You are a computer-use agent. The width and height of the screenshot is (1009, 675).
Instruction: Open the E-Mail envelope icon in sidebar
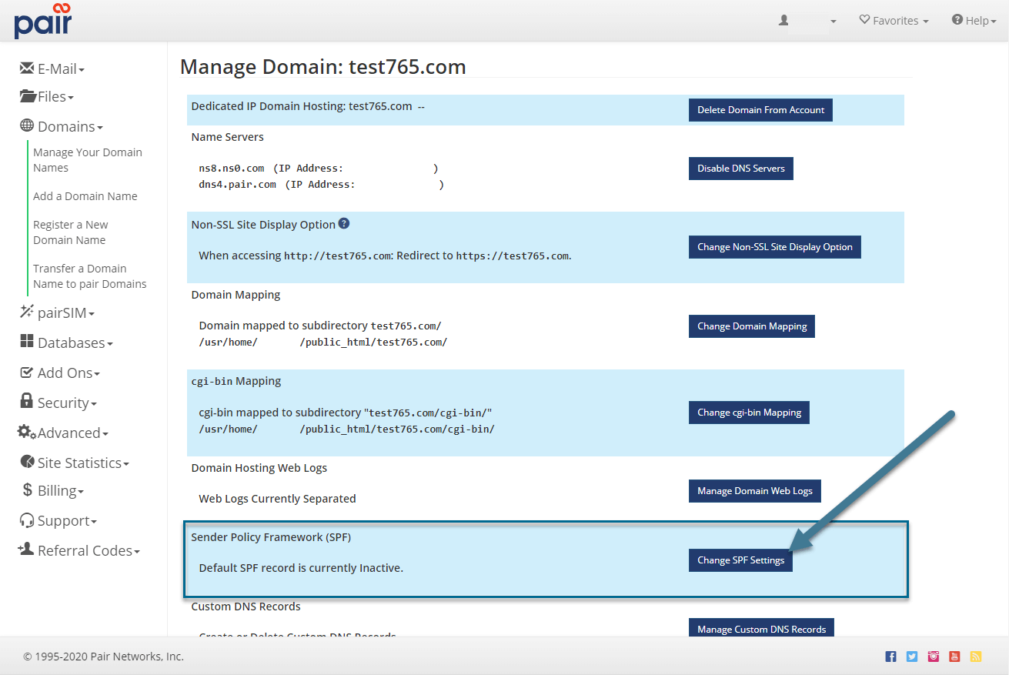[x=25, y=68]
